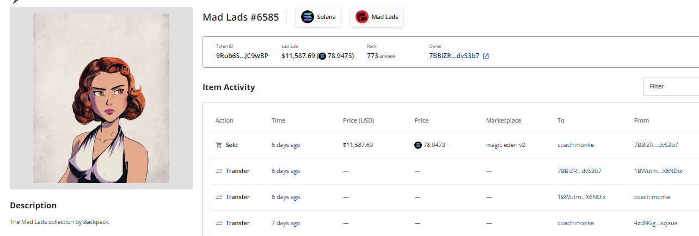The image size is (699, 236).
Task: Click the Action column header
Action: (224, 120)
